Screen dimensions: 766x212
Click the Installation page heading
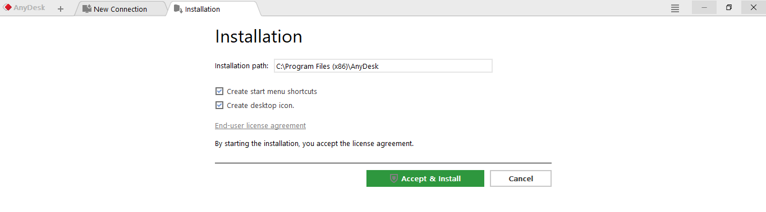coord(259,36)
